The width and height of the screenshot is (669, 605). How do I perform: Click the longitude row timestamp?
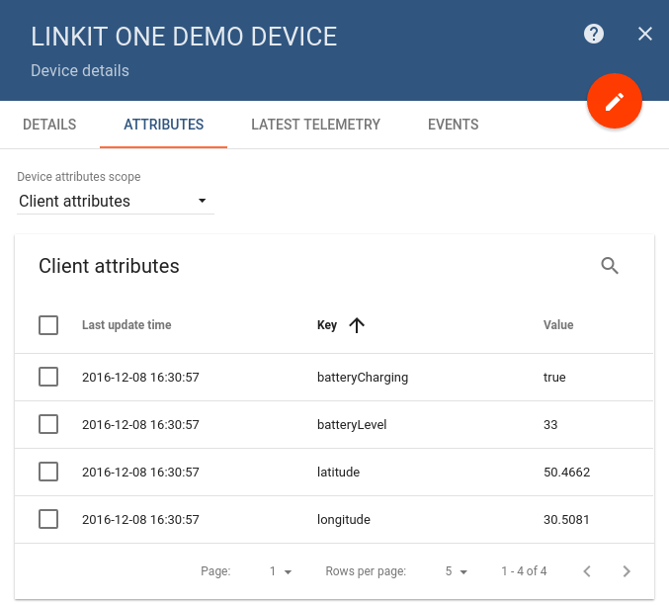coord(140,520)
